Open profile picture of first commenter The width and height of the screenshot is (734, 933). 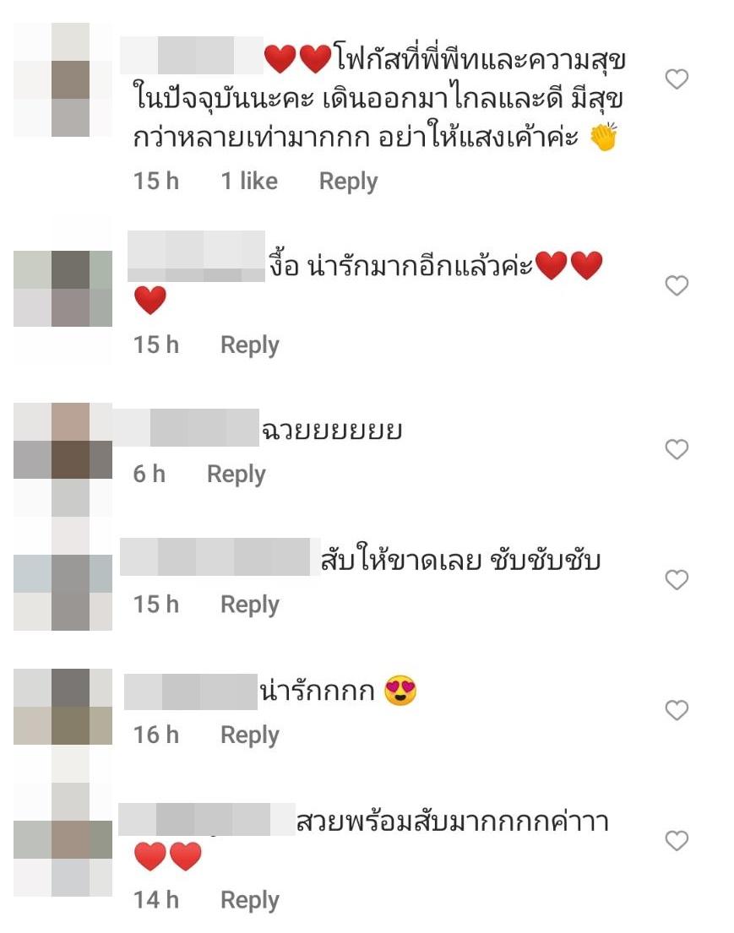(63, 79)
